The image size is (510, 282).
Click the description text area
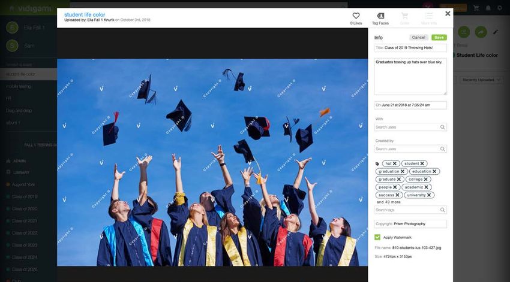click(410, 76)
